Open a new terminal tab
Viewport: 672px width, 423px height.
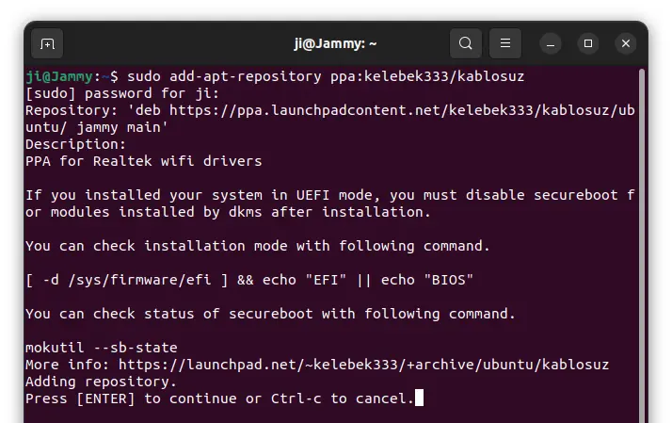point(47,43)
